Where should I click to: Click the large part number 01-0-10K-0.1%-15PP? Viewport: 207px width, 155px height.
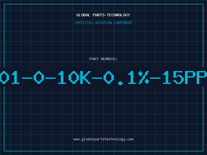coord(103,78)
